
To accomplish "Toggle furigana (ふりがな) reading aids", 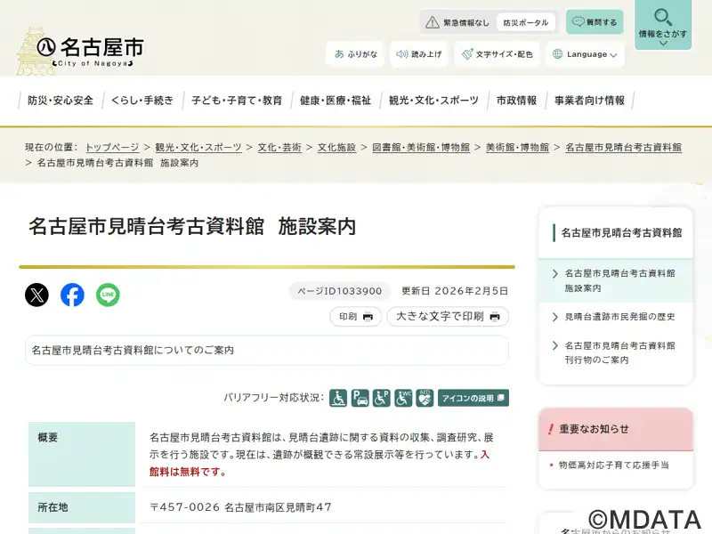I will point(355,54).
